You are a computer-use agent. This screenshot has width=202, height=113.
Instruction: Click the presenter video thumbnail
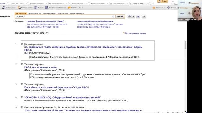pyautogui.click(x=190, y=10)
